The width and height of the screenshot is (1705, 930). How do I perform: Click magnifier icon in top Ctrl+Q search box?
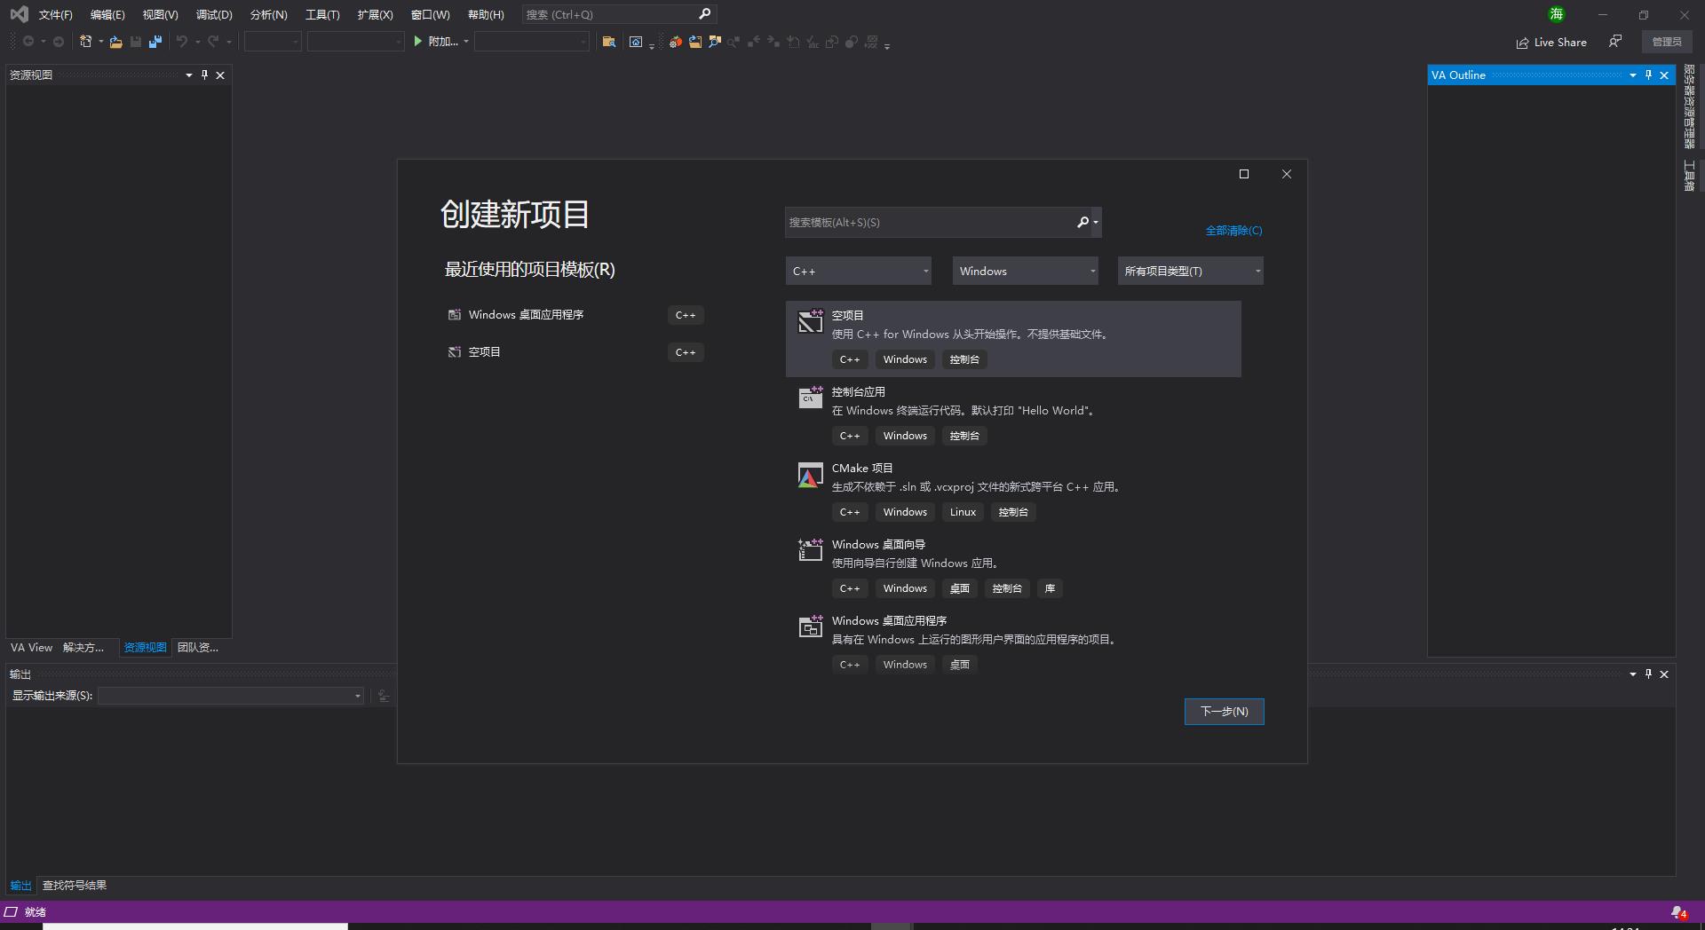(705, 14)
